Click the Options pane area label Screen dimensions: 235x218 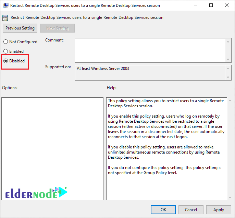coord(10,88)
